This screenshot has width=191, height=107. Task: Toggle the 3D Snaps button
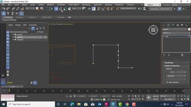99,9
